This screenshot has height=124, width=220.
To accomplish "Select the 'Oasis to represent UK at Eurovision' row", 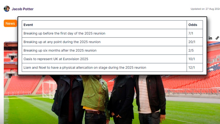I will [x=112, y=59].
